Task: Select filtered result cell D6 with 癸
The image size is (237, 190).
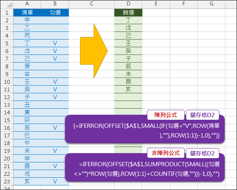Action: pos(129,51)
